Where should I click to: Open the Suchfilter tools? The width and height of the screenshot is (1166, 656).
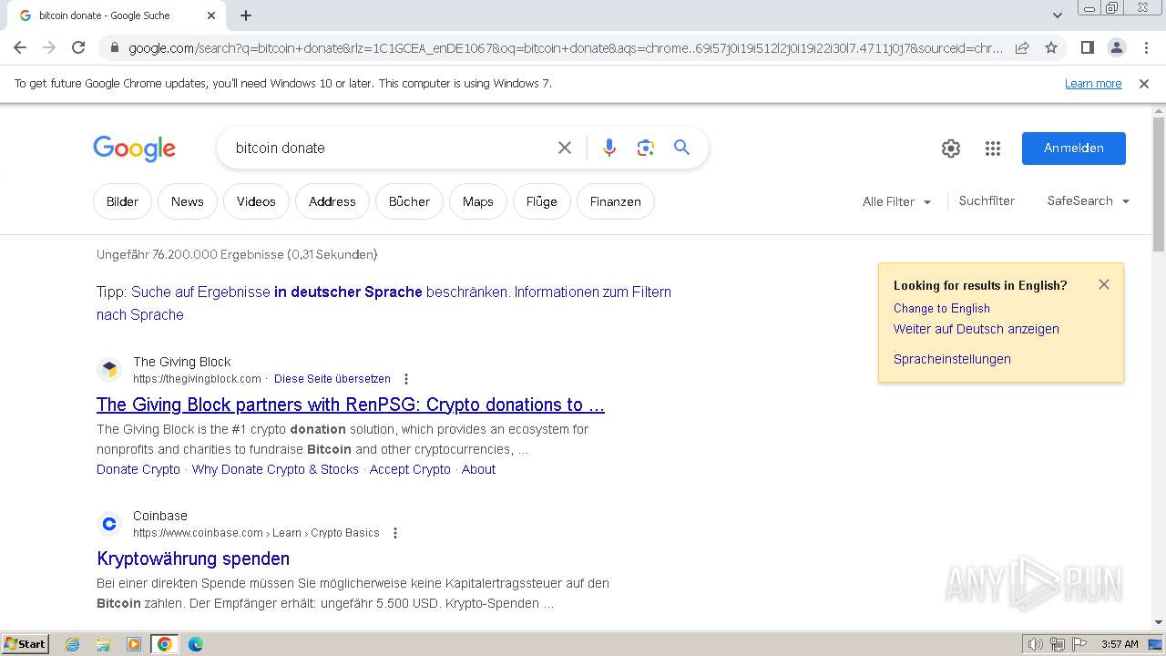(987, 201)
